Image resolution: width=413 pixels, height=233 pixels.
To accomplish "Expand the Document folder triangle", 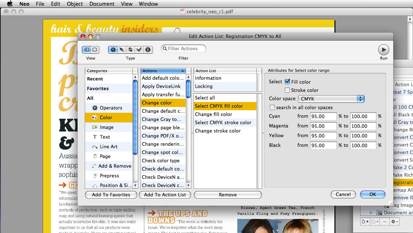I will tap(371, 213).
